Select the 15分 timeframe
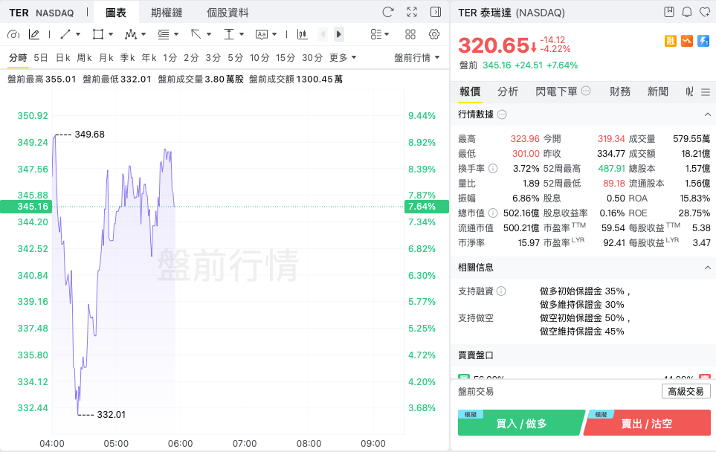716x452 pixels. coord(286,57)
